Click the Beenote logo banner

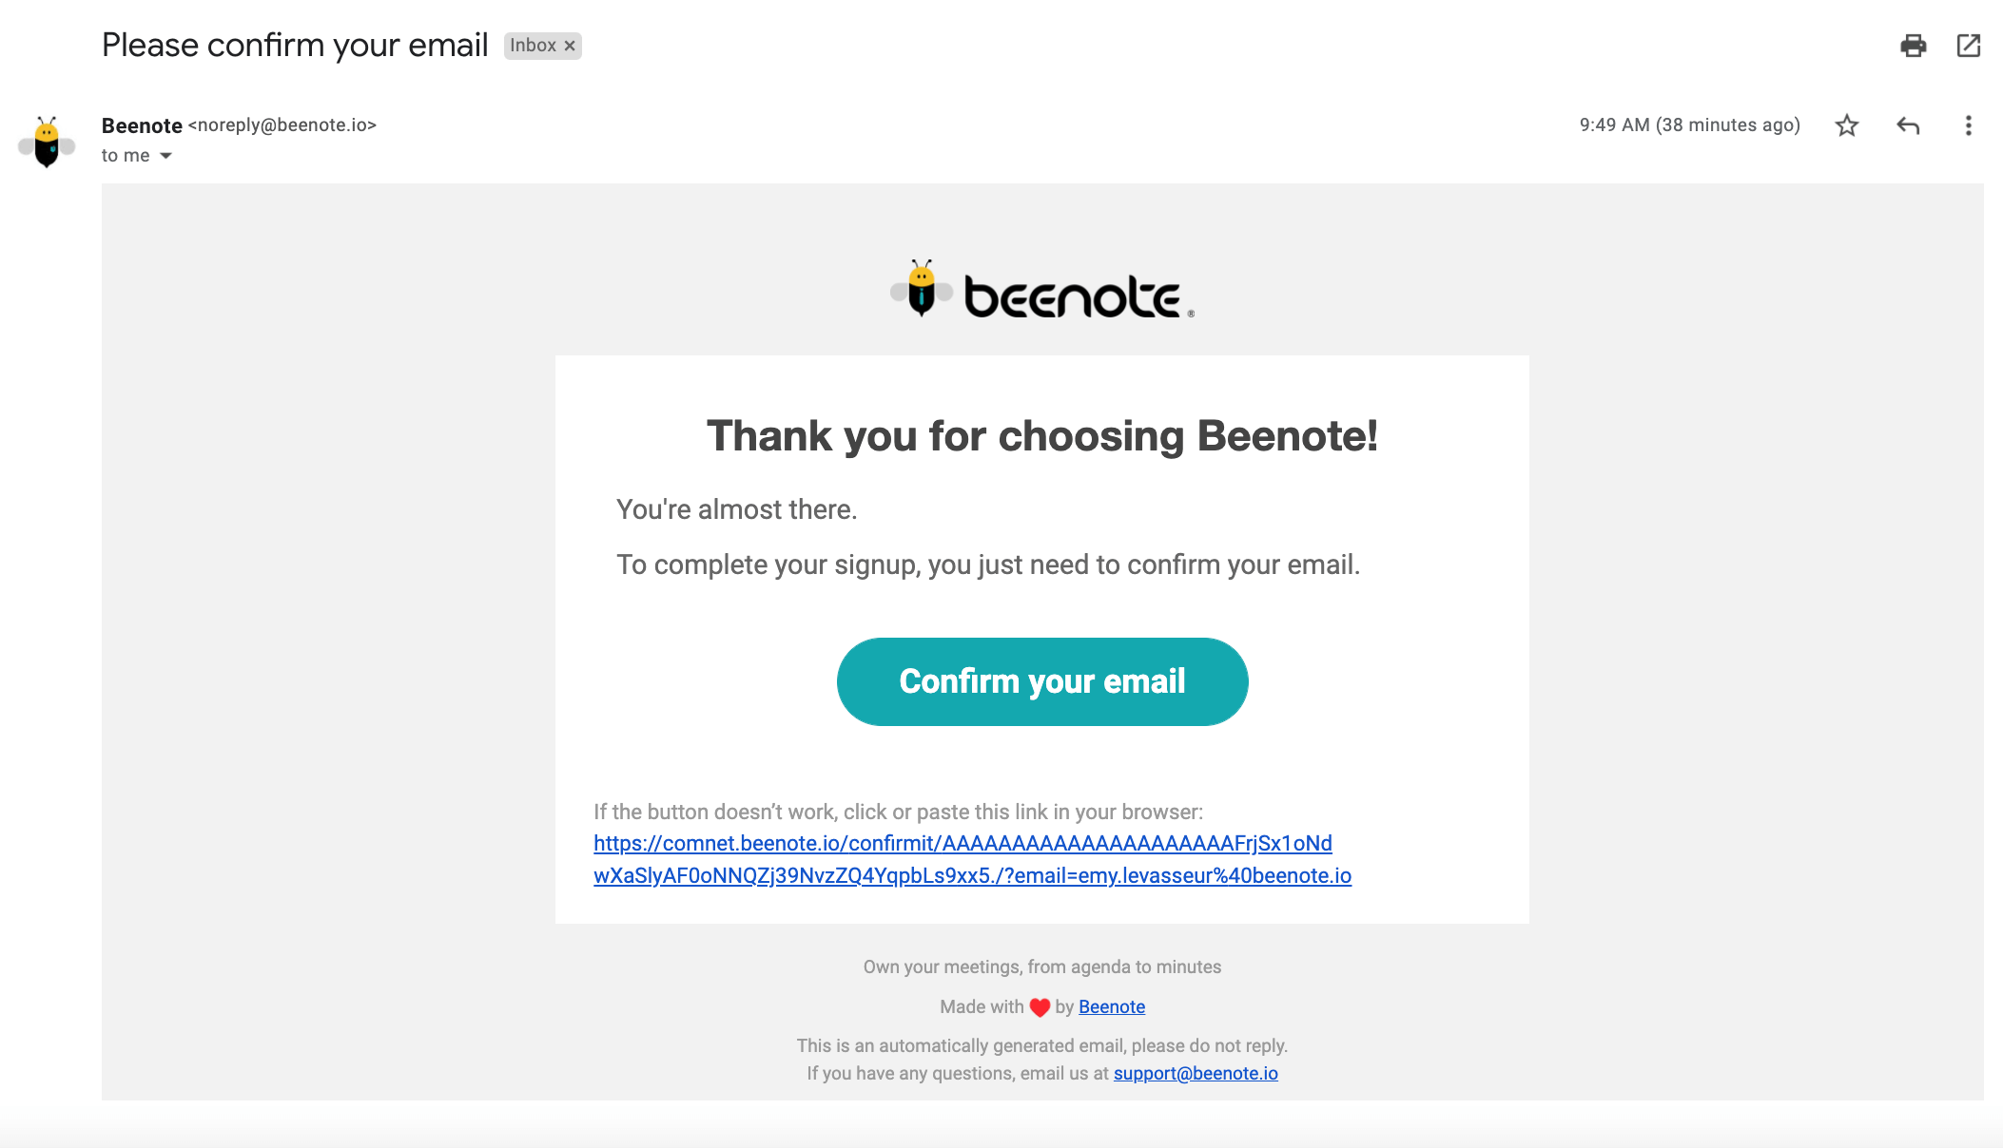(x=1042, y=290)
